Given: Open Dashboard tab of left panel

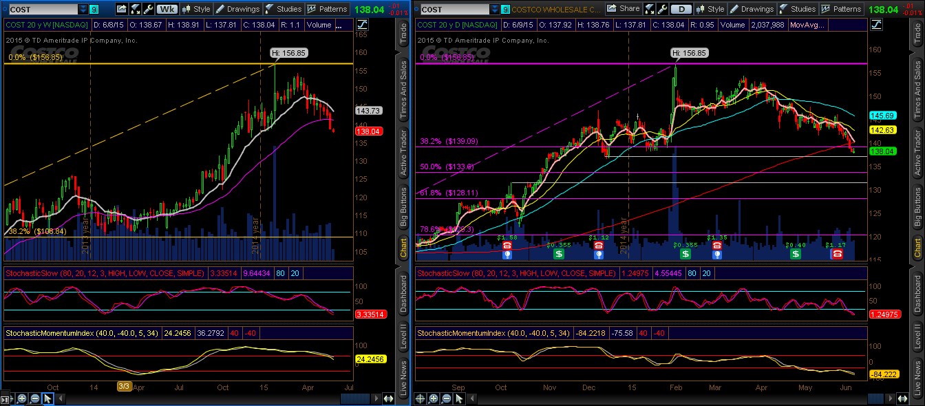Looking at the screenshot, I should coord(403,295).
